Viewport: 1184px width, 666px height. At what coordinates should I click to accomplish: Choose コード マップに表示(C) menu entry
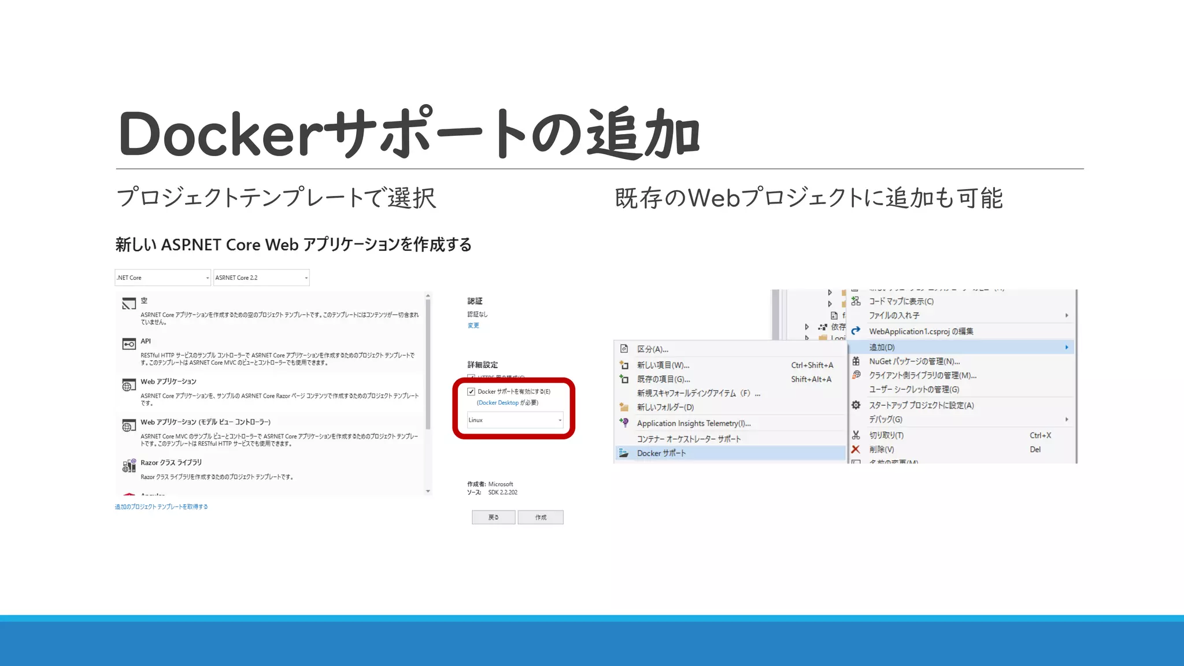tap(961, 301)
